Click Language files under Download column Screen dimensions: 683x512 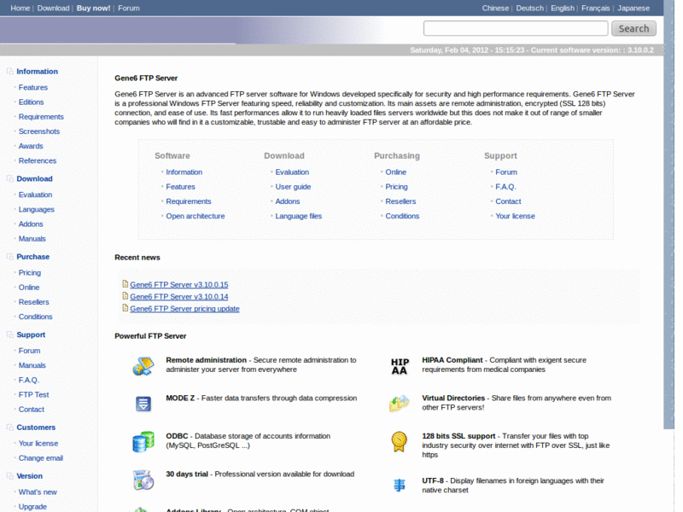(x=298, y=216)
